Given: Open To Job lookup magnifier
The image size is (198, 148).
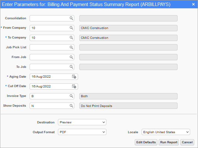Looking at the screenshot, I should click(x=71, y=67).
